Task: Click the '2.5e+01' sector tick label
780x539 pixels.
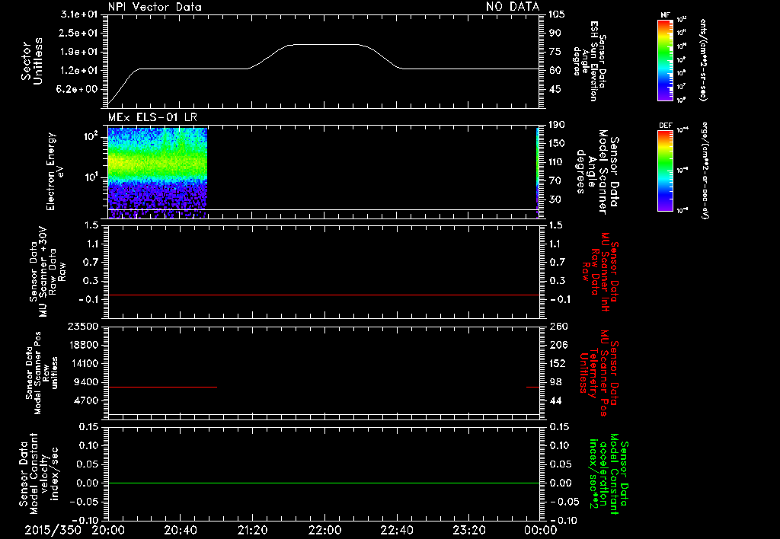Action: 79,33
